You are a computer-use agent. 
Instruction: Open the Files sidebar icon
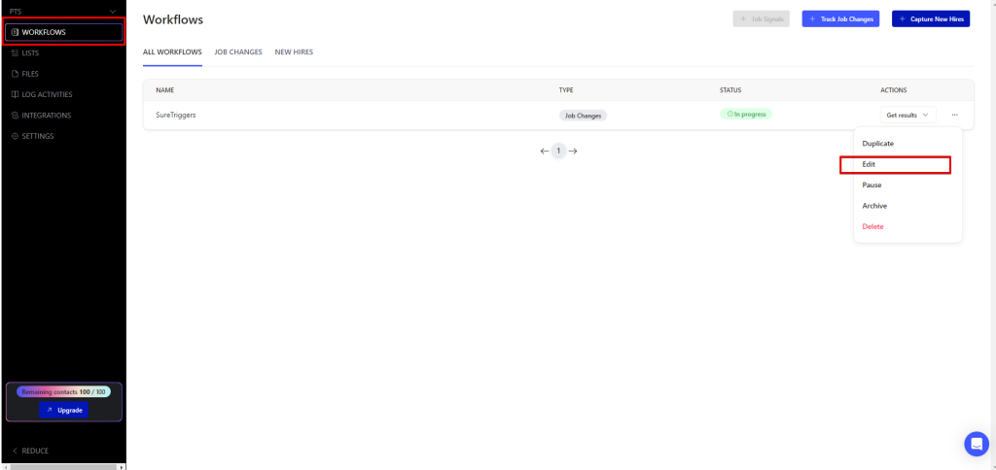click(15, 74)
